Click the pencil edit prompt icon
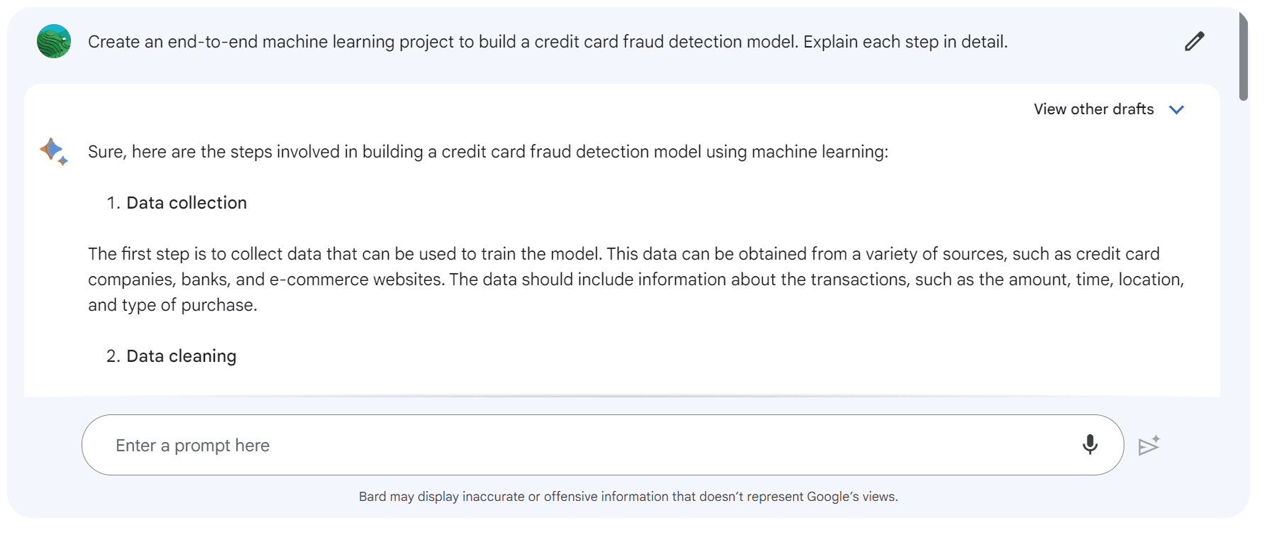 pos(1194,42)
